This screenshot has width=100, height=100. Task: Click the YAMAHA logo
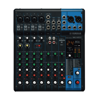[75, 33]
